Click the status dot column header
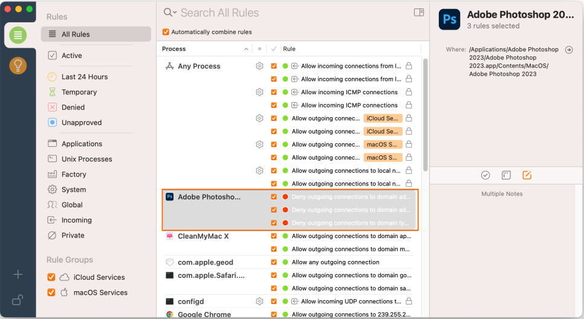This screenshot has height=319, width=584. point(259,49)
